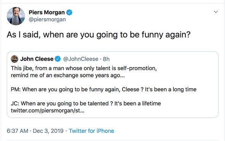
Task: Click "remind me of an exchange" line
Action: pyautogui.click(x=68, y=75)
